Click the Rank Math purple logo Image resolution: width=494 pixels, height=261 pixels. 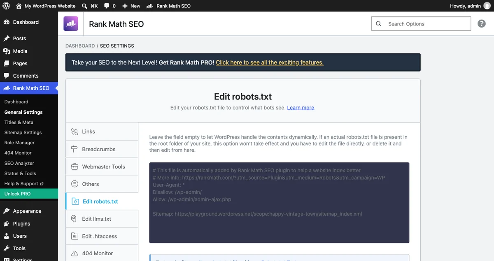point(71,24)
